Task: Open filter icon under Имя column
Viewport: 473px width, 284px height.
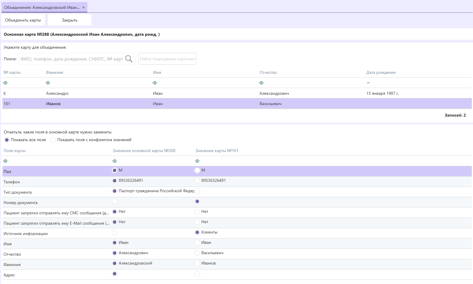Action: [x=155, y=83]
